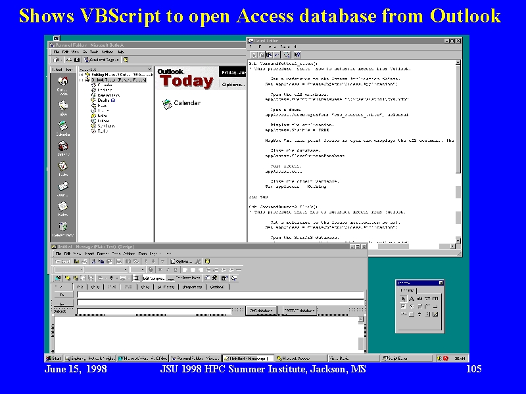Viewport: 526px width, 394px height.
Task: Click the first database command button on the form
Action: [261, 311]
